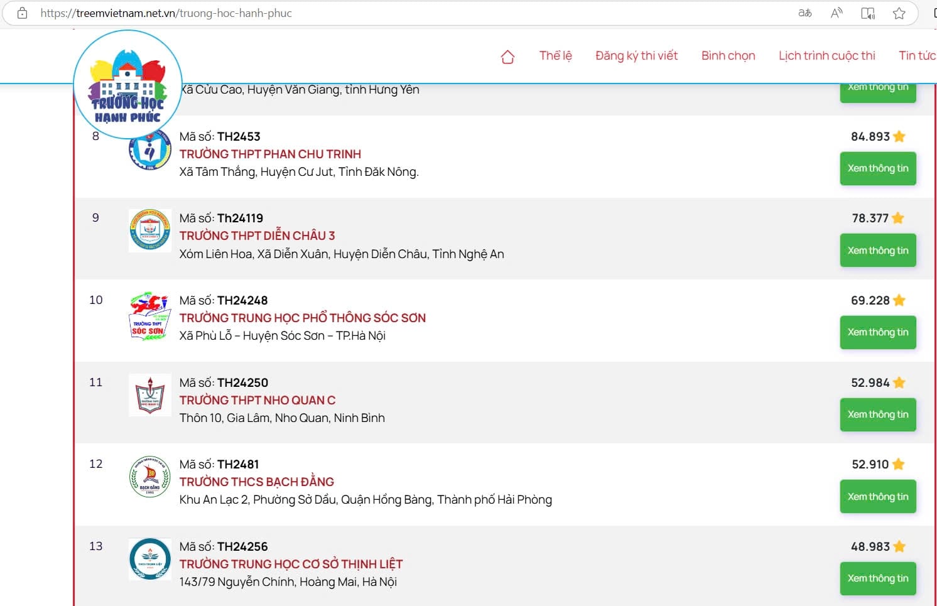The image size is (937, 606).
Task: Open immersive reader from address bar
Action: 867,13
